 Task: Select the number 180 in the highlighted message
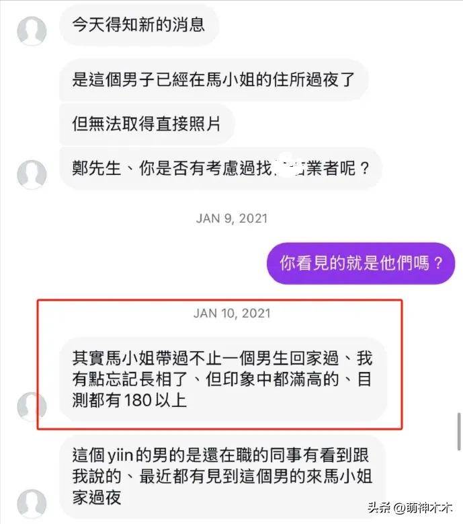(x=137, y=400)
